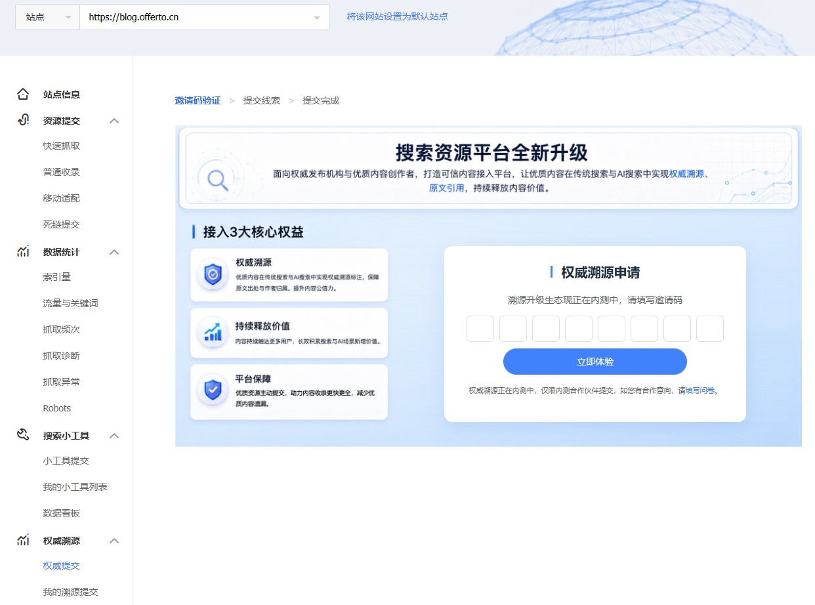Viewport: 815px width, 605px height.
Task: Click the 权威溯源申请 heading
Action: (600, 272)
